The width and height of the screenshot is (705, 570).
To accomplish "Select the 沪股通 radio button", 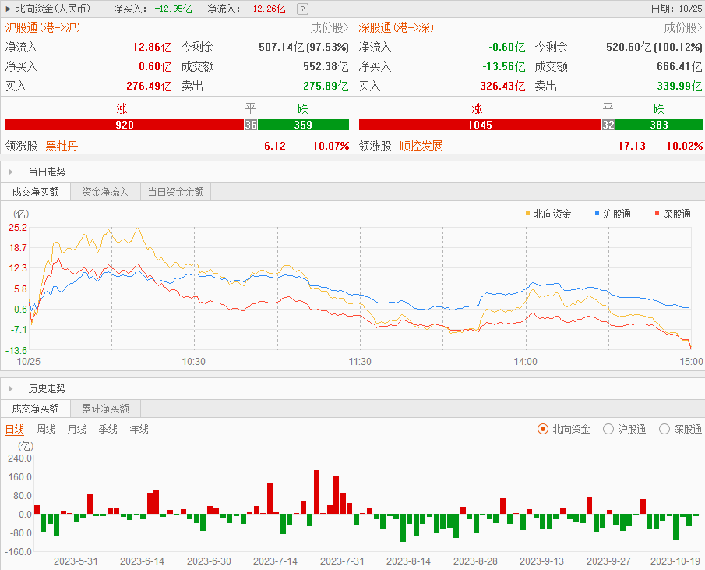I will click(608, 429).
